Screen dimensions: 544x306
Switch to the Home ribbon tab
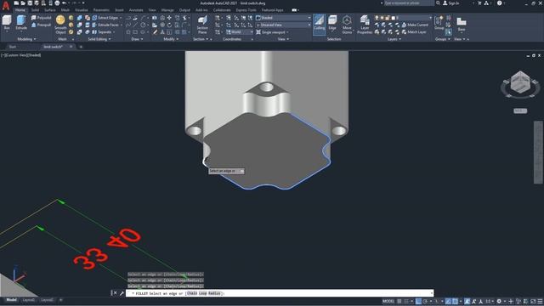pos(20,10)
